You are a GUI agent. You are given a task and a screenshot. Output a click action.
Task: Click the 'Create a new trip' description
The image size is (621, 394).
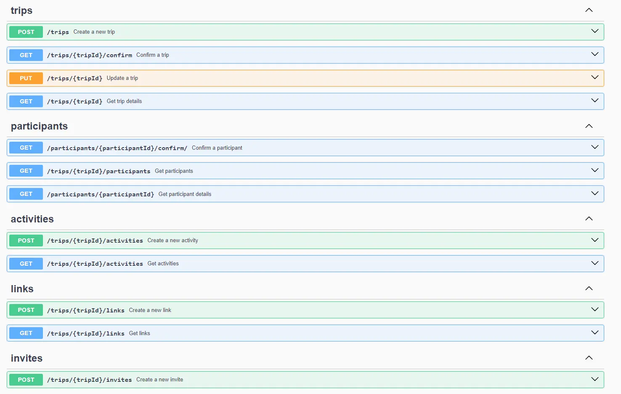94,32
